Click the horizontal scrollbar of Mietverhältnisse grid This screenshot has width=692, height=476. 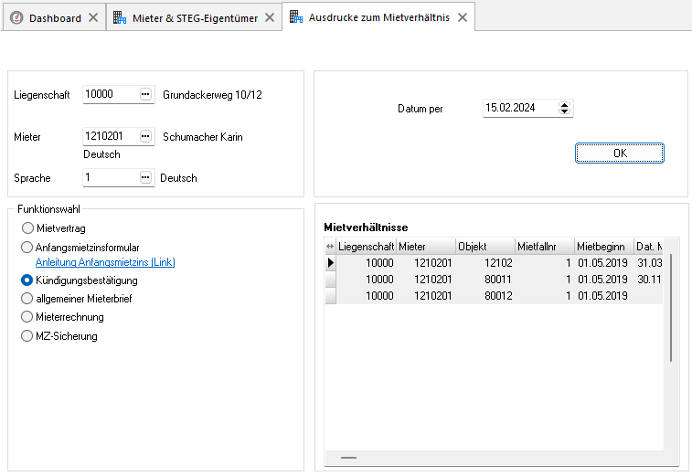[x=348, y=458]
